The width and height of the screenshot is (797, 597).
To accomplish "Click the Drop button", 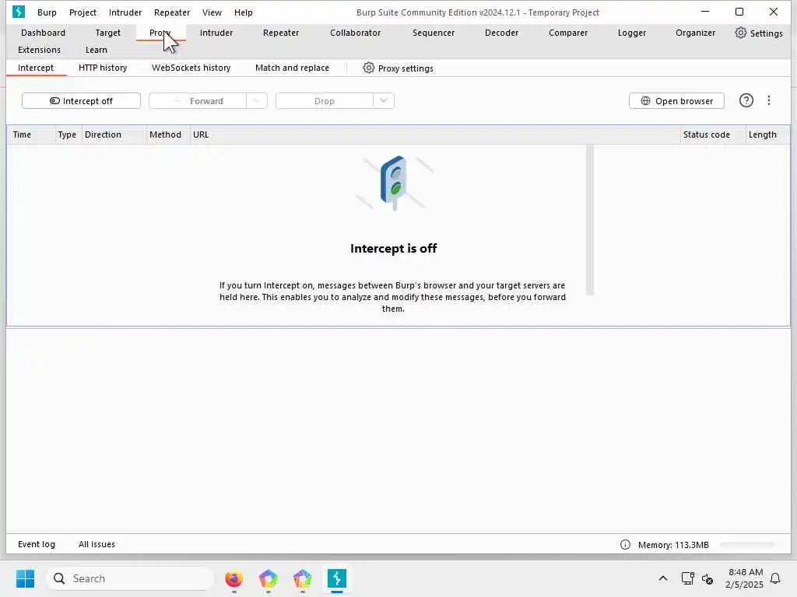I will pos(325,100).
